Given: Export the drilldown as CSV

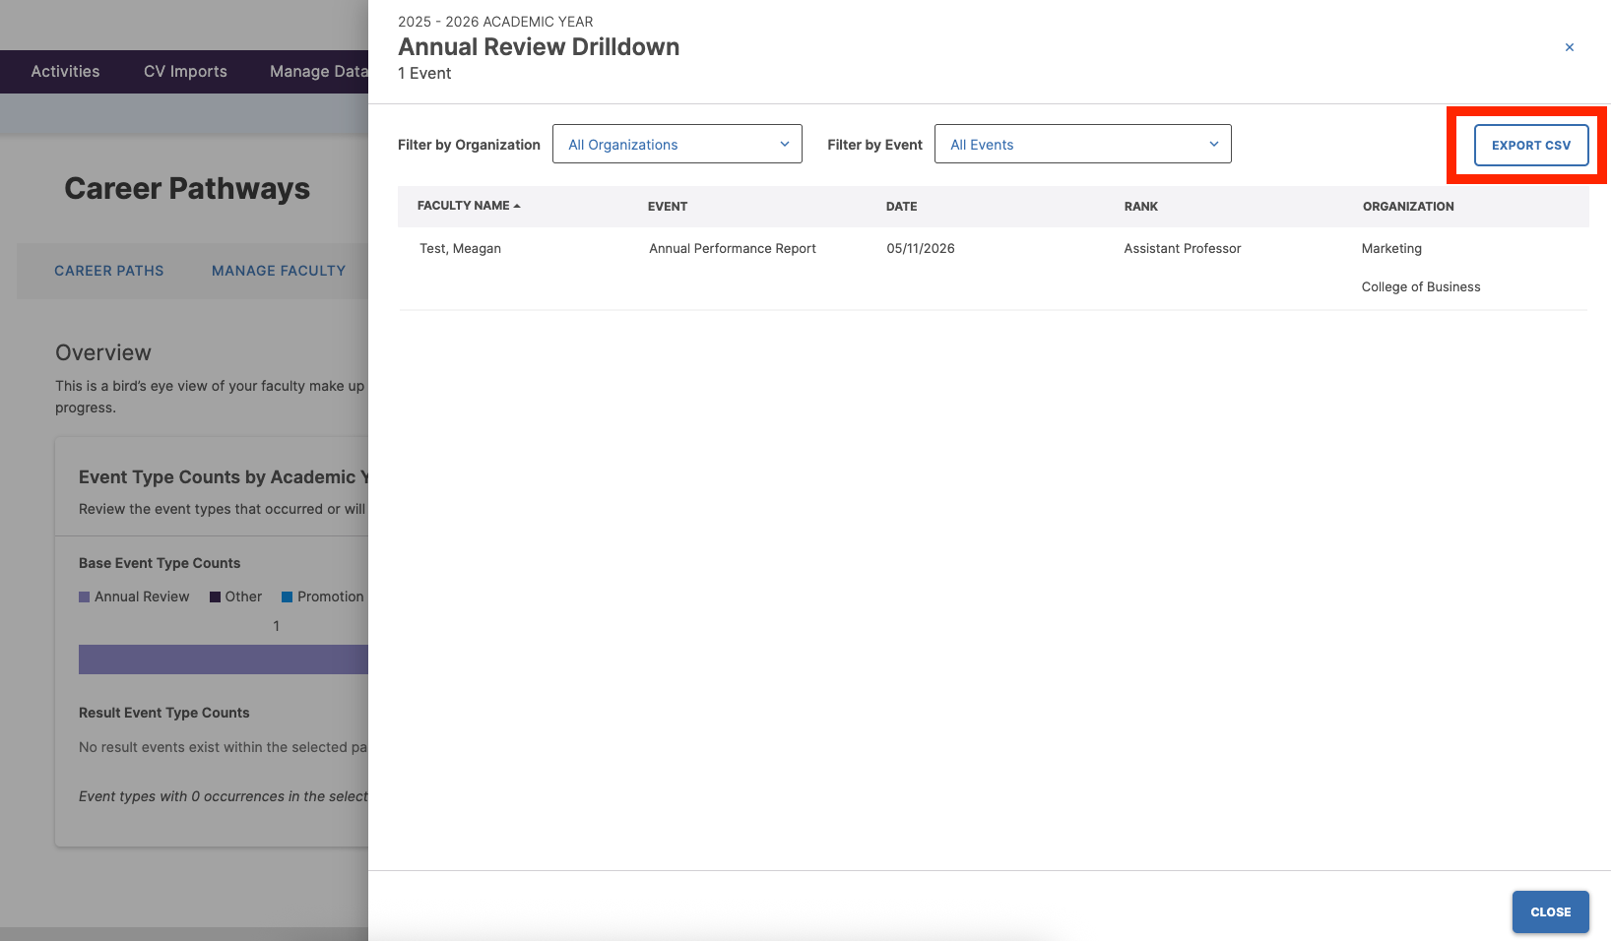Looking at the screenshot, I should coord(1531,145).
